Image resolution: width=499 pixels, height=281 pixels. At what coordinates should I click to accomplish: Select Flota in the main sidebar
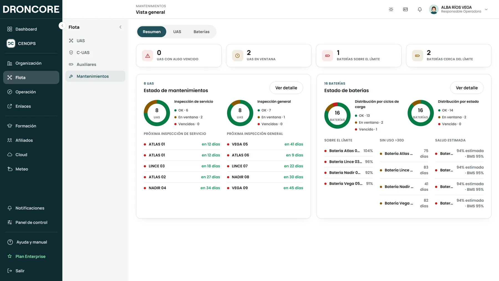[31, 77]
